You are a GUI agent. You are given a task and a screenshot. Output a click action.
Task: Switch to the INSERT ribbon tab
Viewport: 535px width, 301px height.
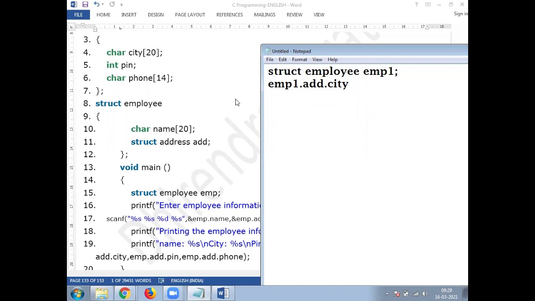pos(129,15)
